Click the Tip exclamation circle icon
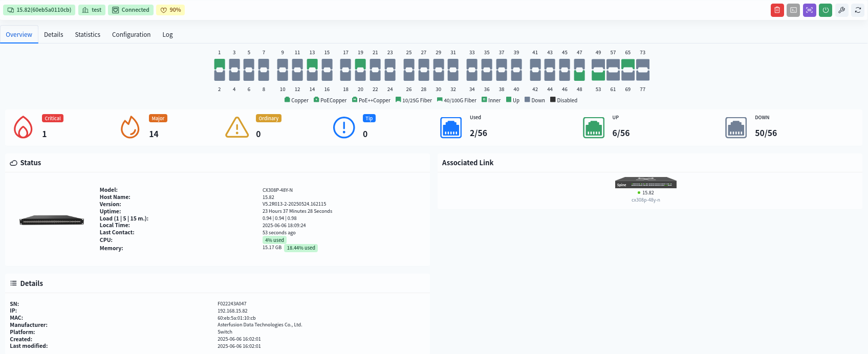This screenshot has height=354, width=868. point(344,127)
